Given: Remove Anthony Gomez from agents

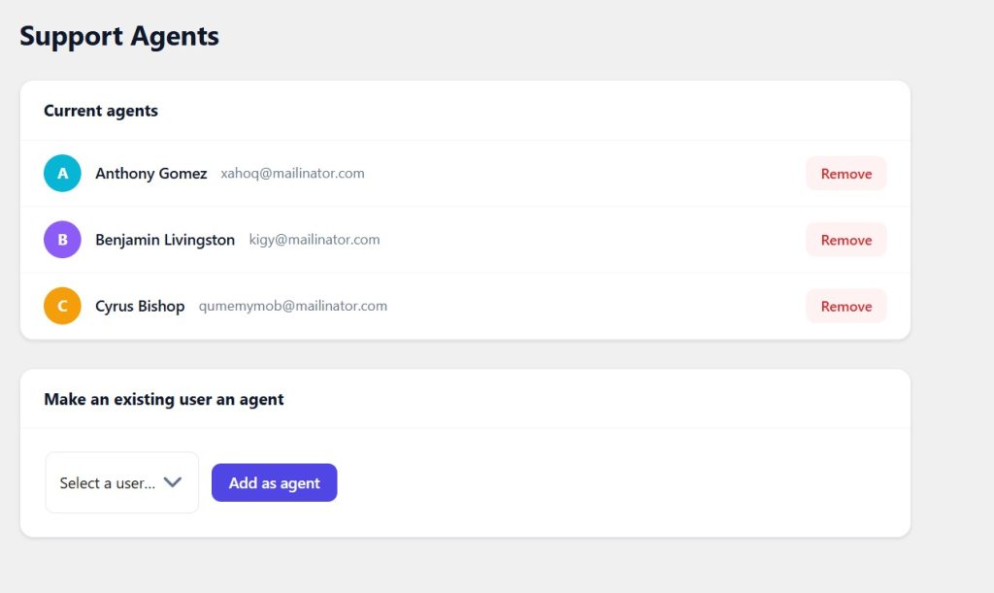Looking at the screenshot, I should click(x=846, y=174).
